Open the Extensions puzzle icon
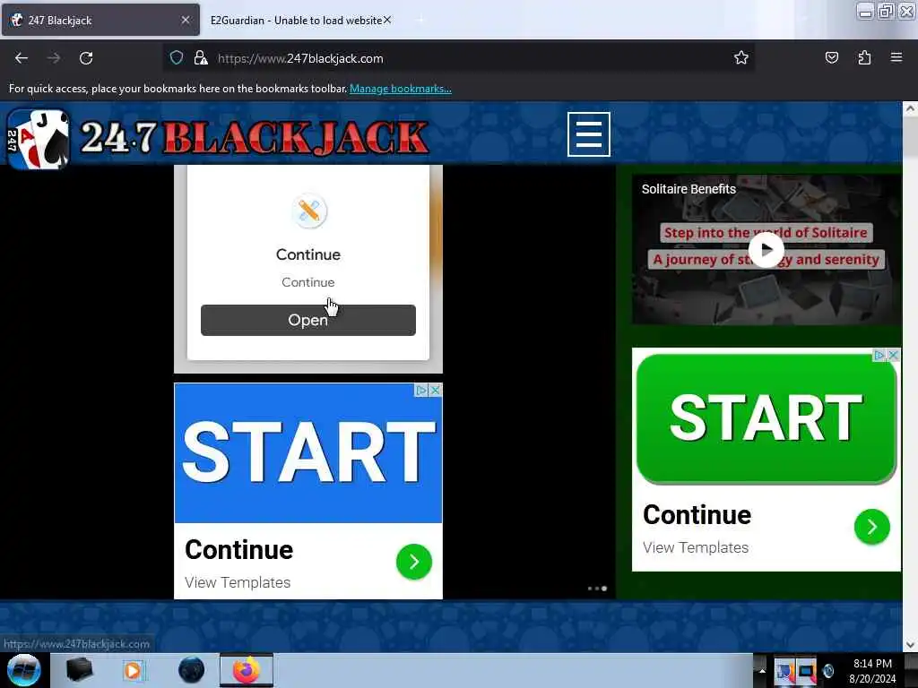This screenshot has height=688, width=918. coord(864,57)
